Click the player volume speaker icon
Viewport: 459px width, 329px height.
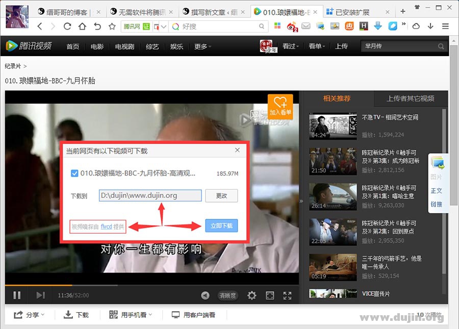pyautogui.click(x=205, y=296)
